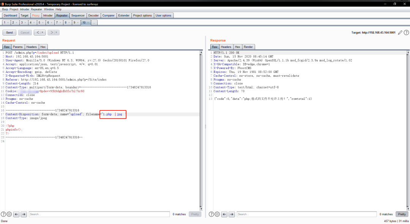Go to next match in request search

pyautogui.click(x=24, y=214)
